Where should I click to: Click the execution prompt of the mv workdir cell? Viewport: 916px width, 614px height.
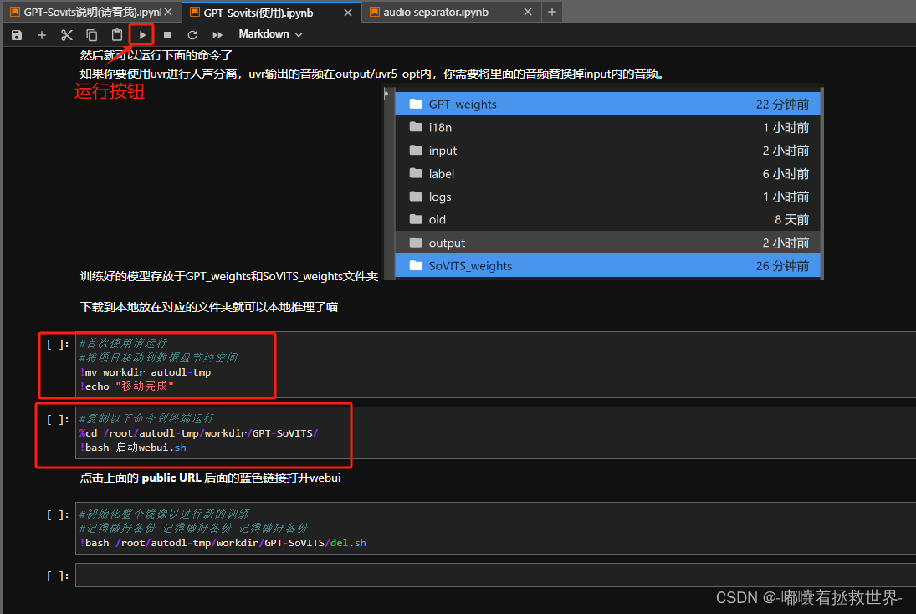pyautogui.click(x=57, y=344)
